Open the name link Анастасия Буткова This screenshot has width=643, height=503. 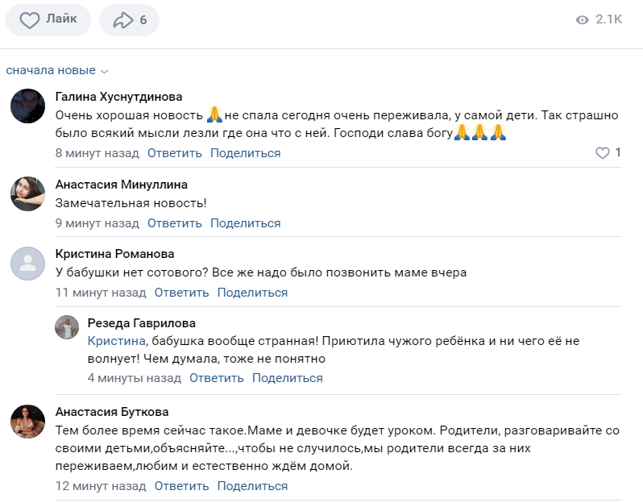tap(111, 412)
